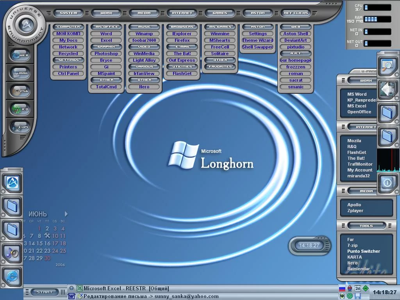Click the left-arrow icon on right dock
Viewport: 400px width, 300px height.
pyautogui.click(x=387, y=89)
